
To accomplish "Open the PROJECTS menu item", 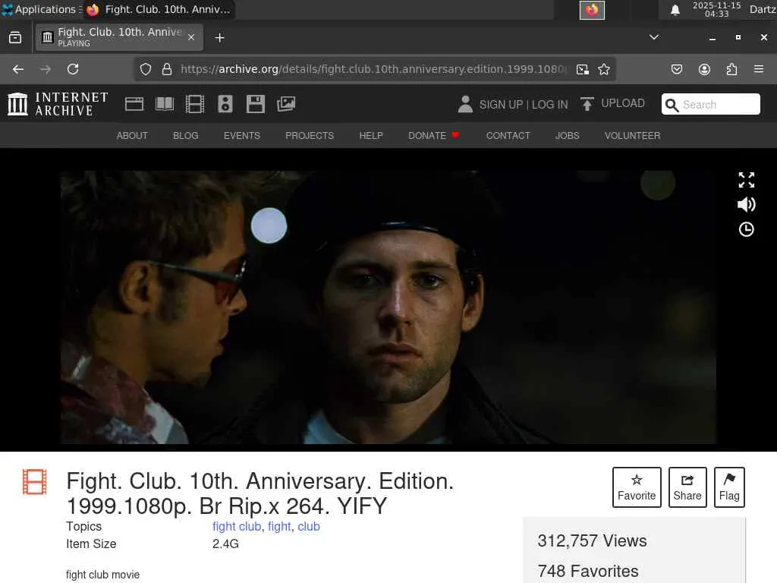I will [x=310, y=136].
